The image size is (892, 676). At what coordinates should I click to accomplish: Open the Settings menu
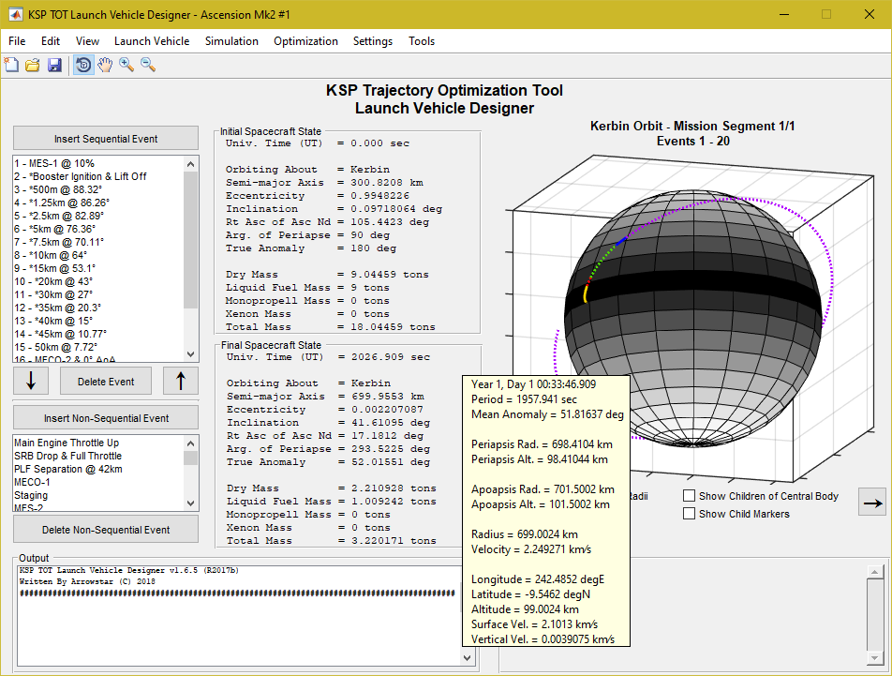coord(373,41)
